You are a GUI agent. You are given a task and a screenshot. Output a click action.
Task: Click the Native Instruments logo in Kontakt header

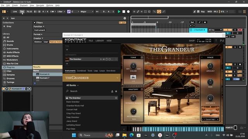[222, 41]
